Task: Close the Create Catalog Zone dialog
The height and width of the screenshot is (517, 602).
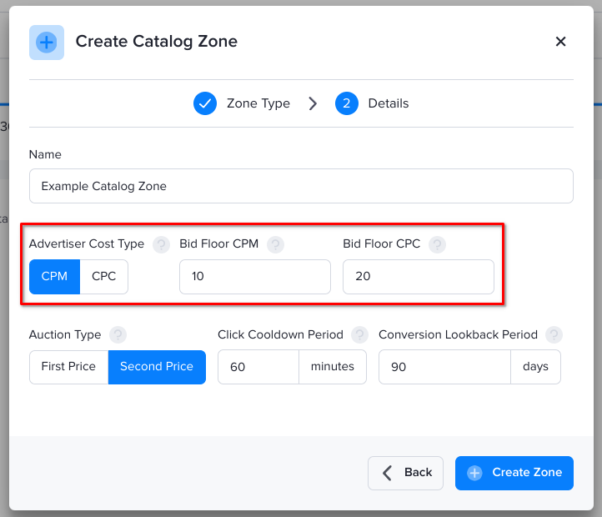Action: coord(560,42)
